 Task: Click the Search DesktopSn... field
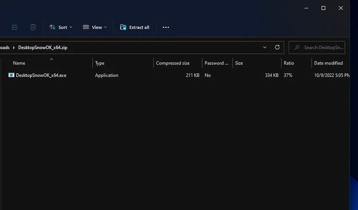[x=317, y=48]
